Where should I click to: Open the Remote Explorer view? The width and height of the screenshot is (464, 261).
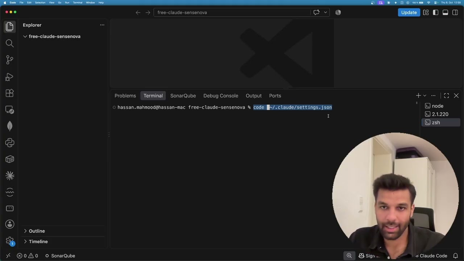(x=10, y=109)
